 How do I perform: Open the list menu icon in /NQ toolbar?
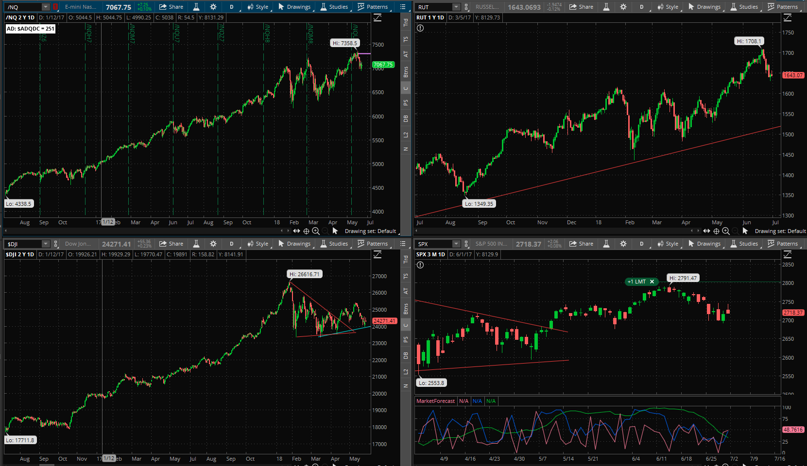403,7
